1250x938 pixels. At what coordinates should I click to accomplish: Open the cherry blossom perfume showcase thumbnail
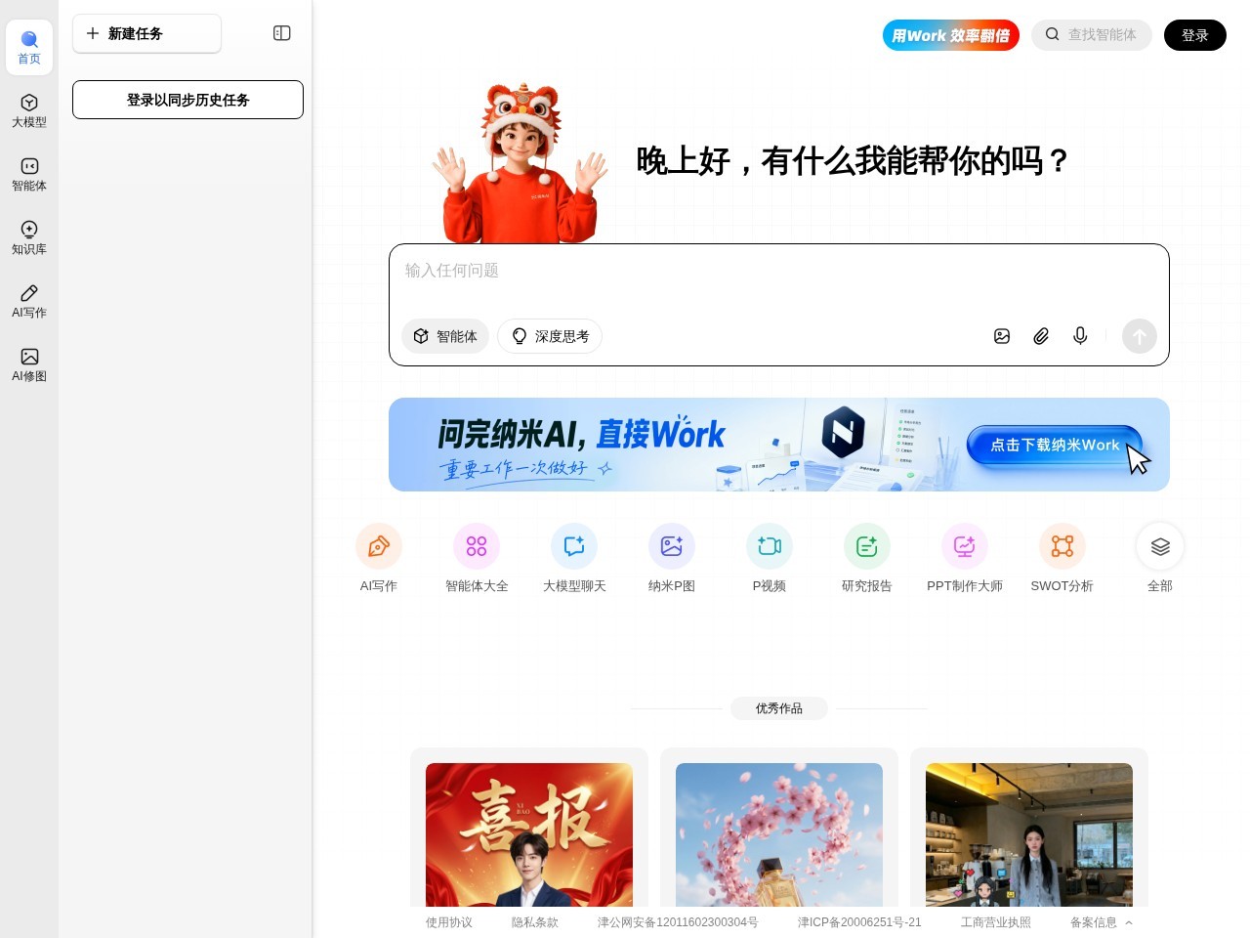click(x=779, y=834)
